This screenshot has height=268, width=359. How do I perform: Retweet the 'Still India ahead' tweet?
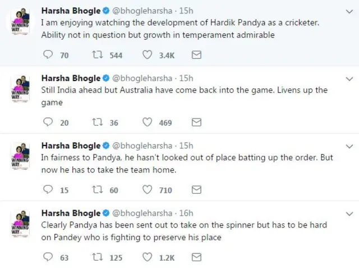(x=98, y=122)
